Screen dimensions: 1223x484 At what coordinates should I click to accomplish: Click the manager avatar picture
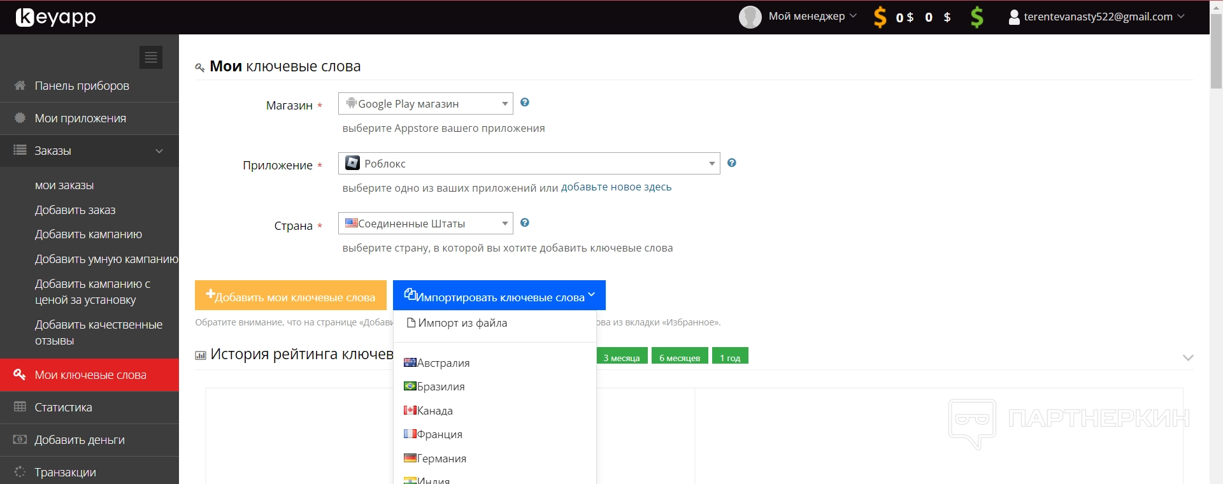(x=750, y=17)
